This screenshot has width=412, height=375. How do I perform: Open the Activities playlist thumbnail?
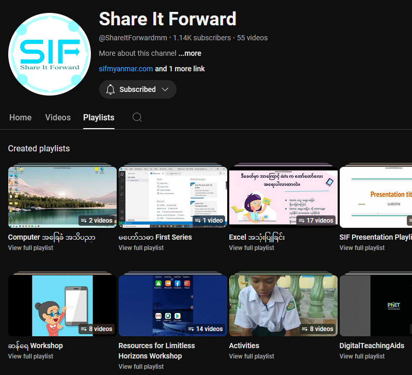point(283,306)
